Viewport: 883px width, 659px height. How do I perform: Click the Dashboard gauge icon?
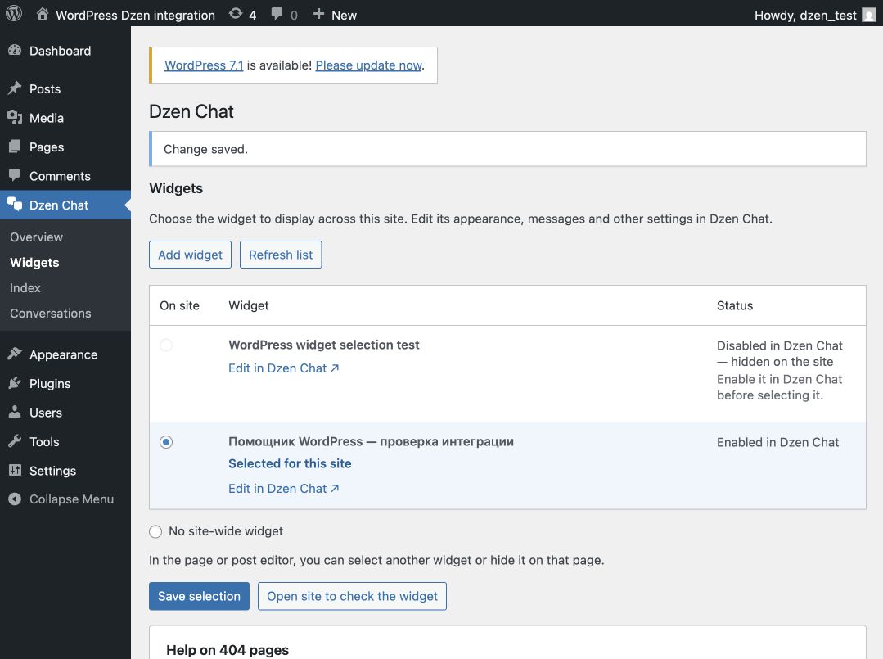coord(15,50)
